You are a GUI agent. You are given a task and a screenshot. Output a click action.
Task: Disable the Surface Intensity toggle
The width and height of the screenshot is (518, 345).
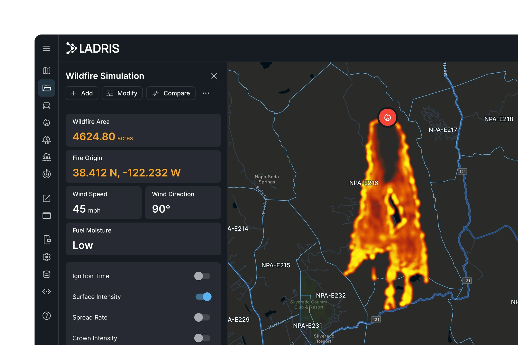coord(203,297)
